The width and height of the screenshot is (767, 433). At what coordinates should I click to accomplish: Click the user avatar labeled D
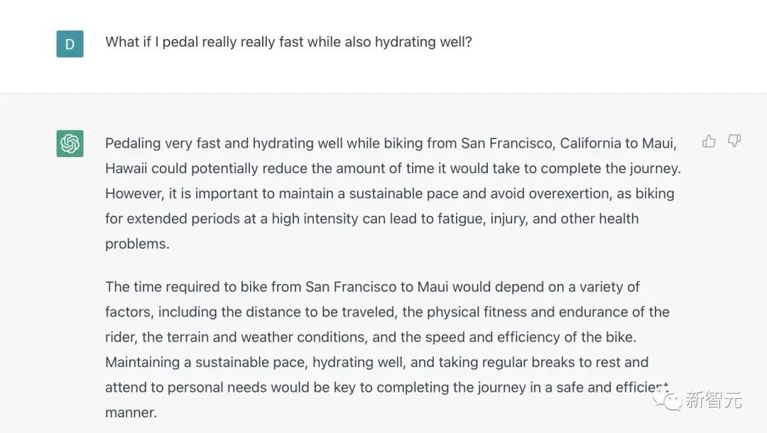[x=70, y=44]
